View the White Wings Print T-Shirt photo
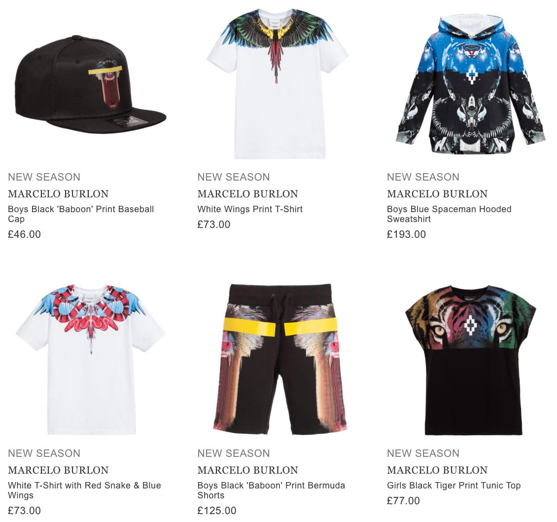This screenshot has width=557, height=522. pyautogui.click(x=278, y=84)
